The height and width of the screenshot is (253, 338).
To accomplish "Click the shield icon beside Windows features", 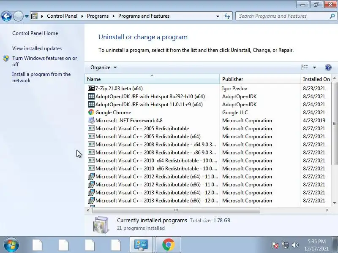I will [6, 58].
